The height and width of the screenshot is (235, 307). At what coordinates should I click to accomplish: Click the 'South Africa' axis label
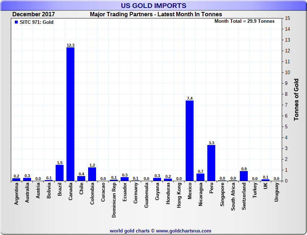[x=233, y=197]
